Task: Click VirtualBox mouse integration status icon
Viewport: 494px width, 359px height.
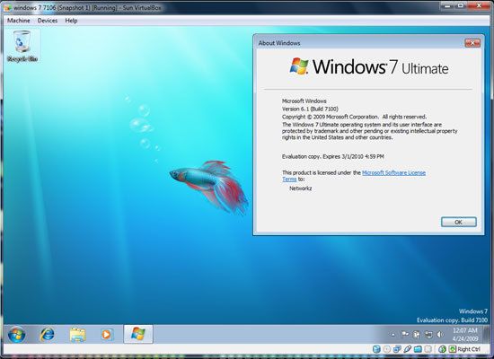Action: [442, 349]
